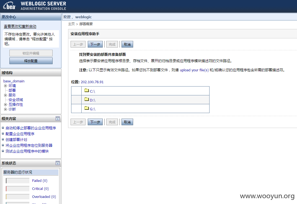The image size is (297, 204).
Task: Click the bottom 取消 button
Action: tap(127, 122)
